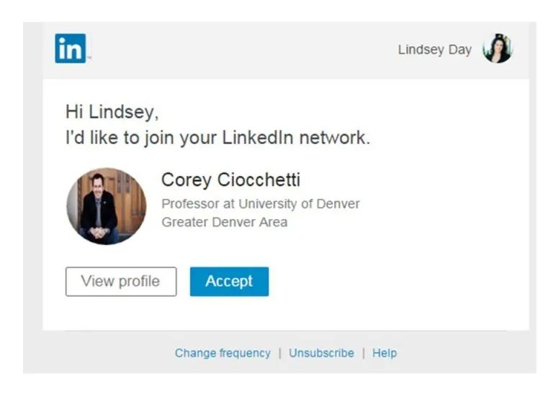This screenshot has height=415, width=553.
Task: Open the Change frequency link
Action: [222, 353]
